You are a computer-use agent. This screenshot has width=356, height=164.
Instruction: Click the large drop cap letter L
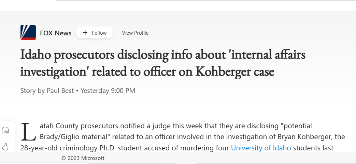coord(28,132)
